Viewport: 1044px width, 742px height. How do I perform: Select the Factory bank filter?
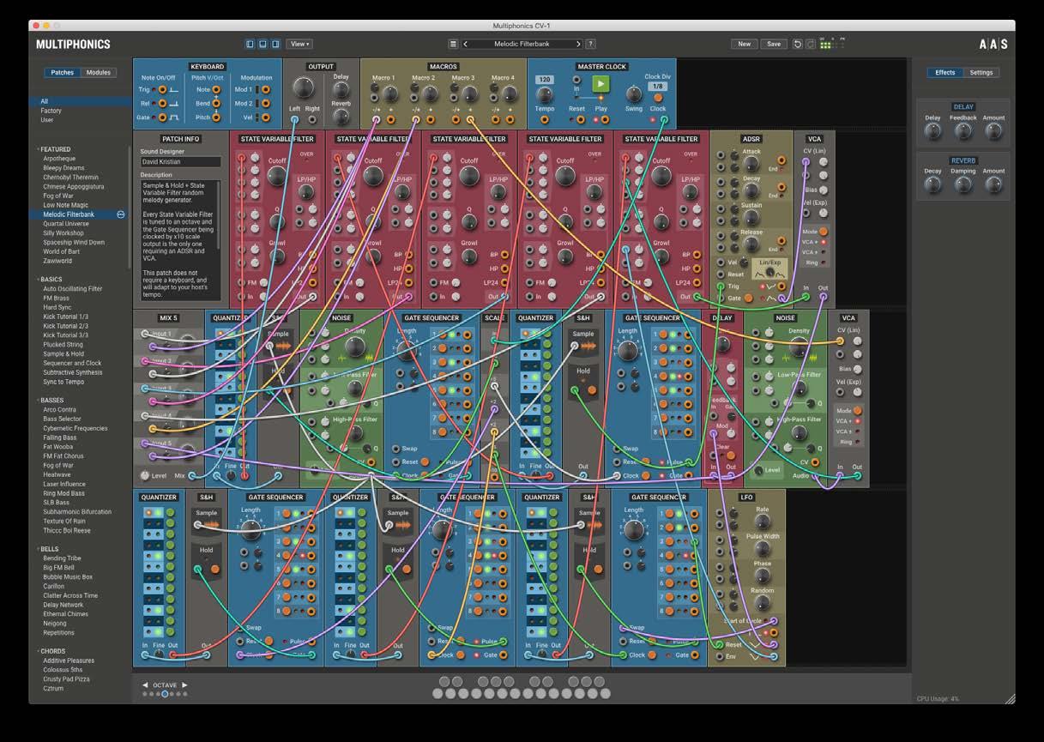pyautogui.click(x=51, y=111)
